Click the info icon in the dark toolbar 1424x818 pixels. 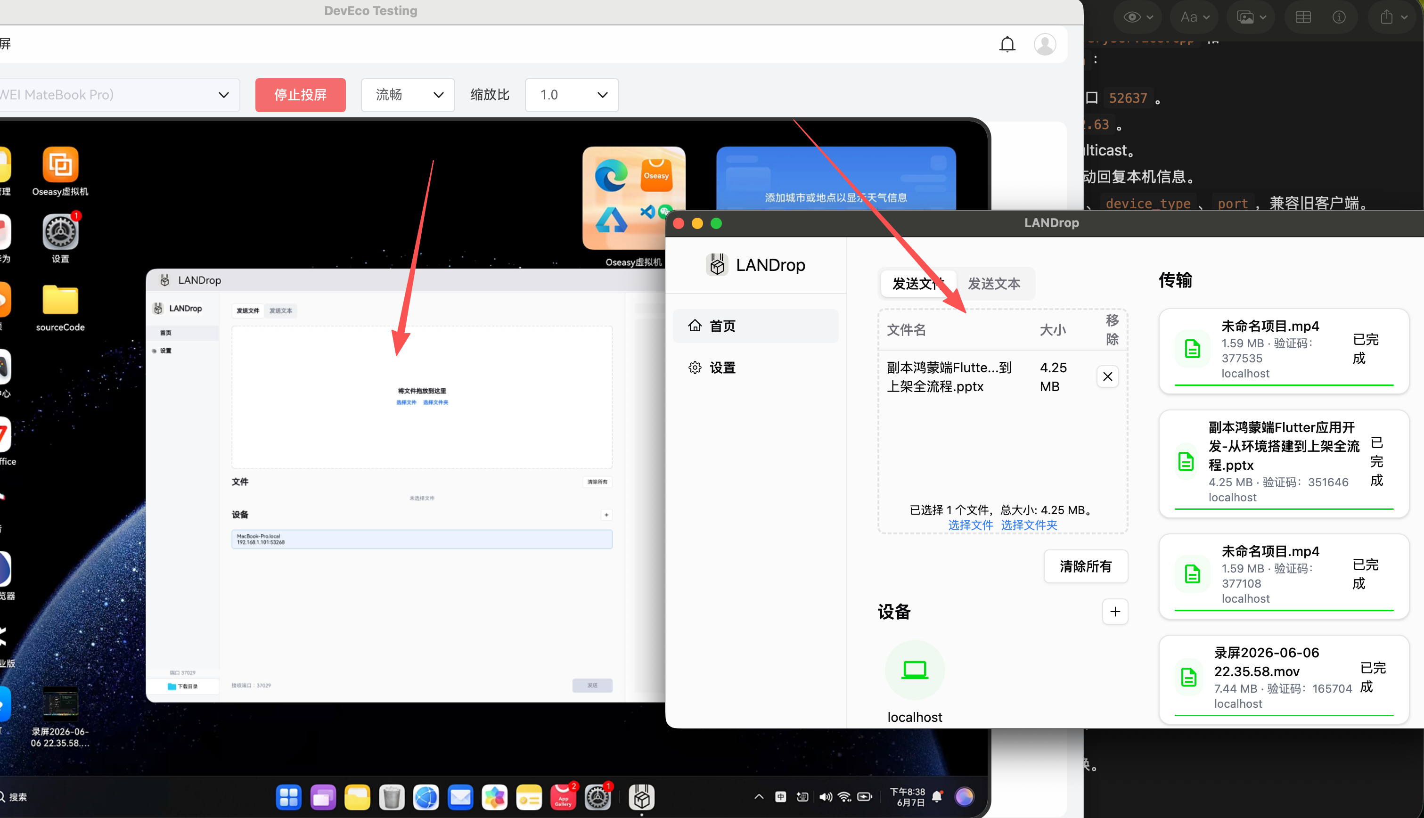[x=1339, y=17]
